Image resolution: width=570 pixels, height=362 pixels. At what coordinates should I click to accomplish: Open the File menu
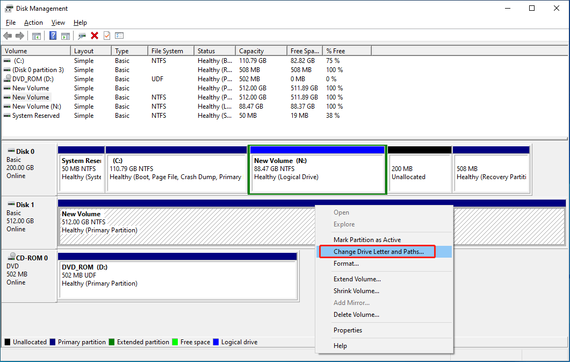click(10, 23)
